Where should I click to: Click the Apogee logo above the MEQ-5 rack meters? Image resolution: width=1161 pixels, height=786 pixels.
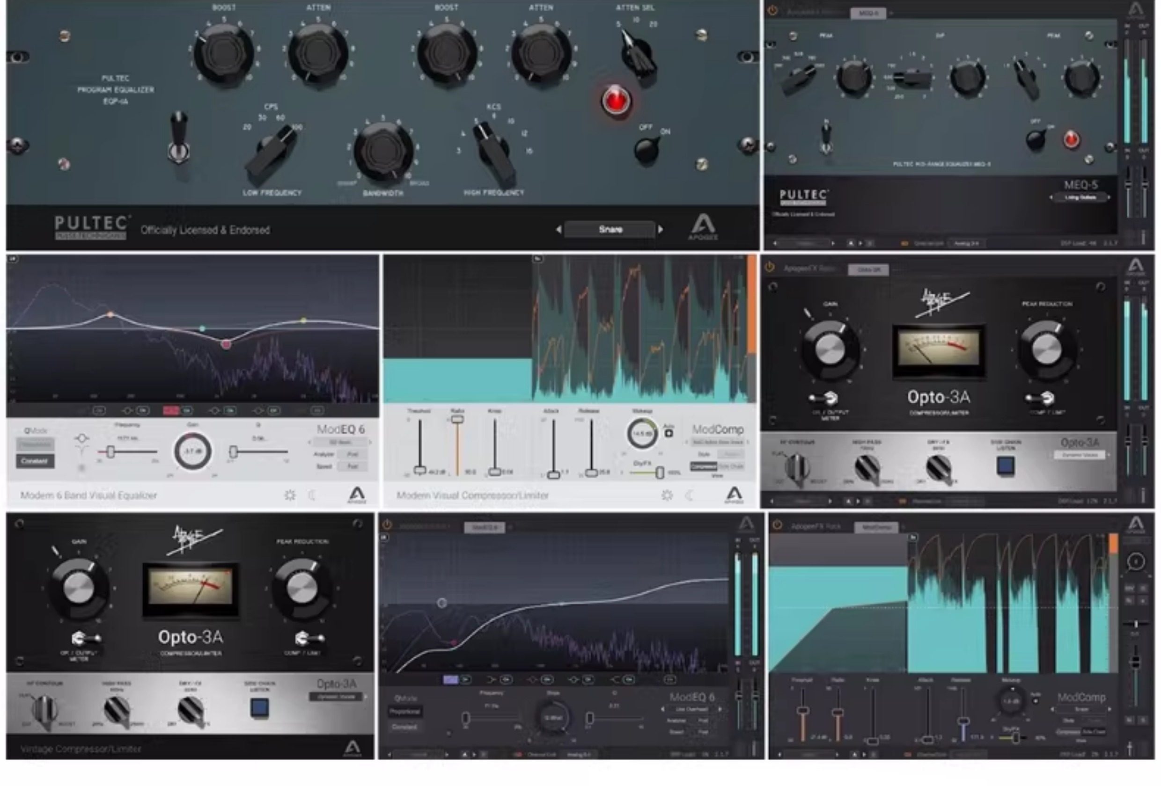[x=1136, y=10]
